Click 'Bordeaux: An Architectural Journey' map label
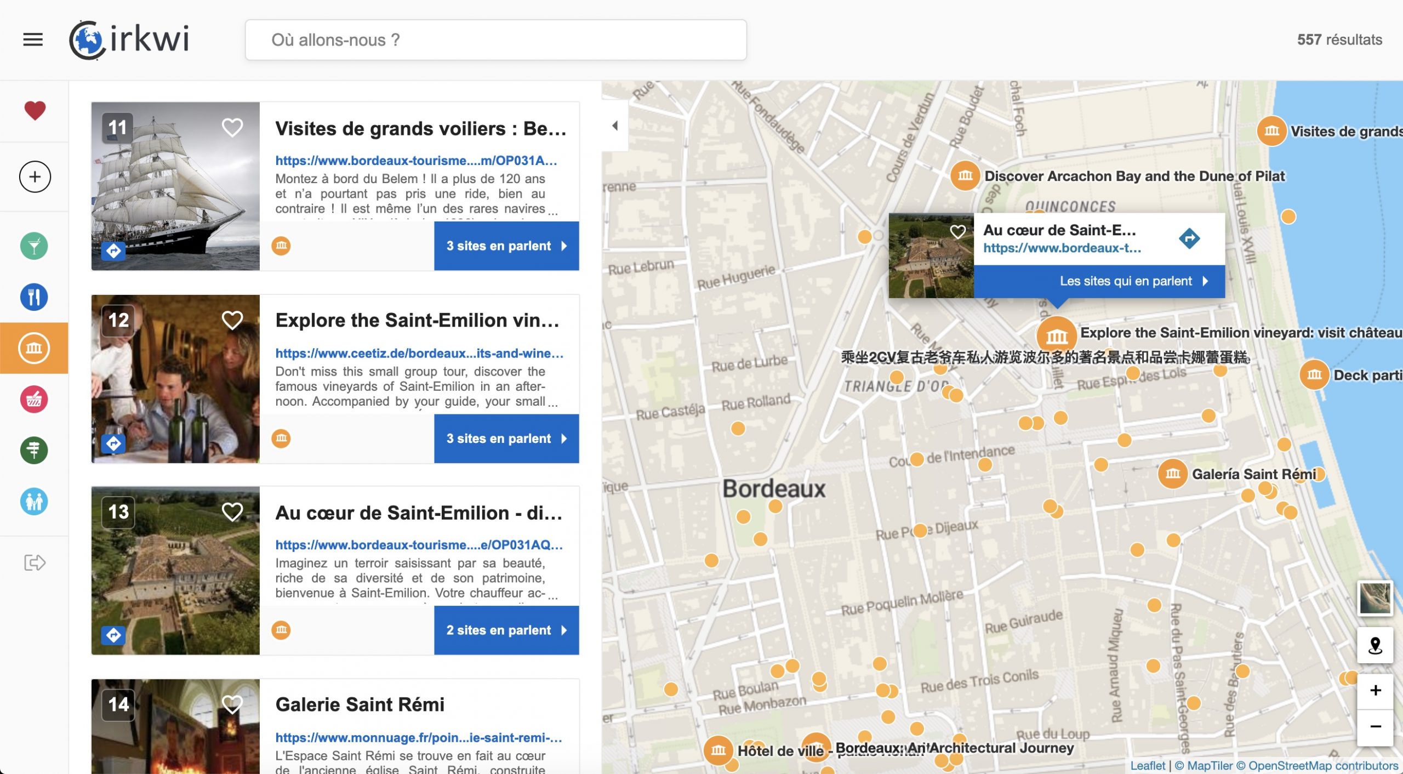The image size is (1403, 774). [x=955, y=748]
